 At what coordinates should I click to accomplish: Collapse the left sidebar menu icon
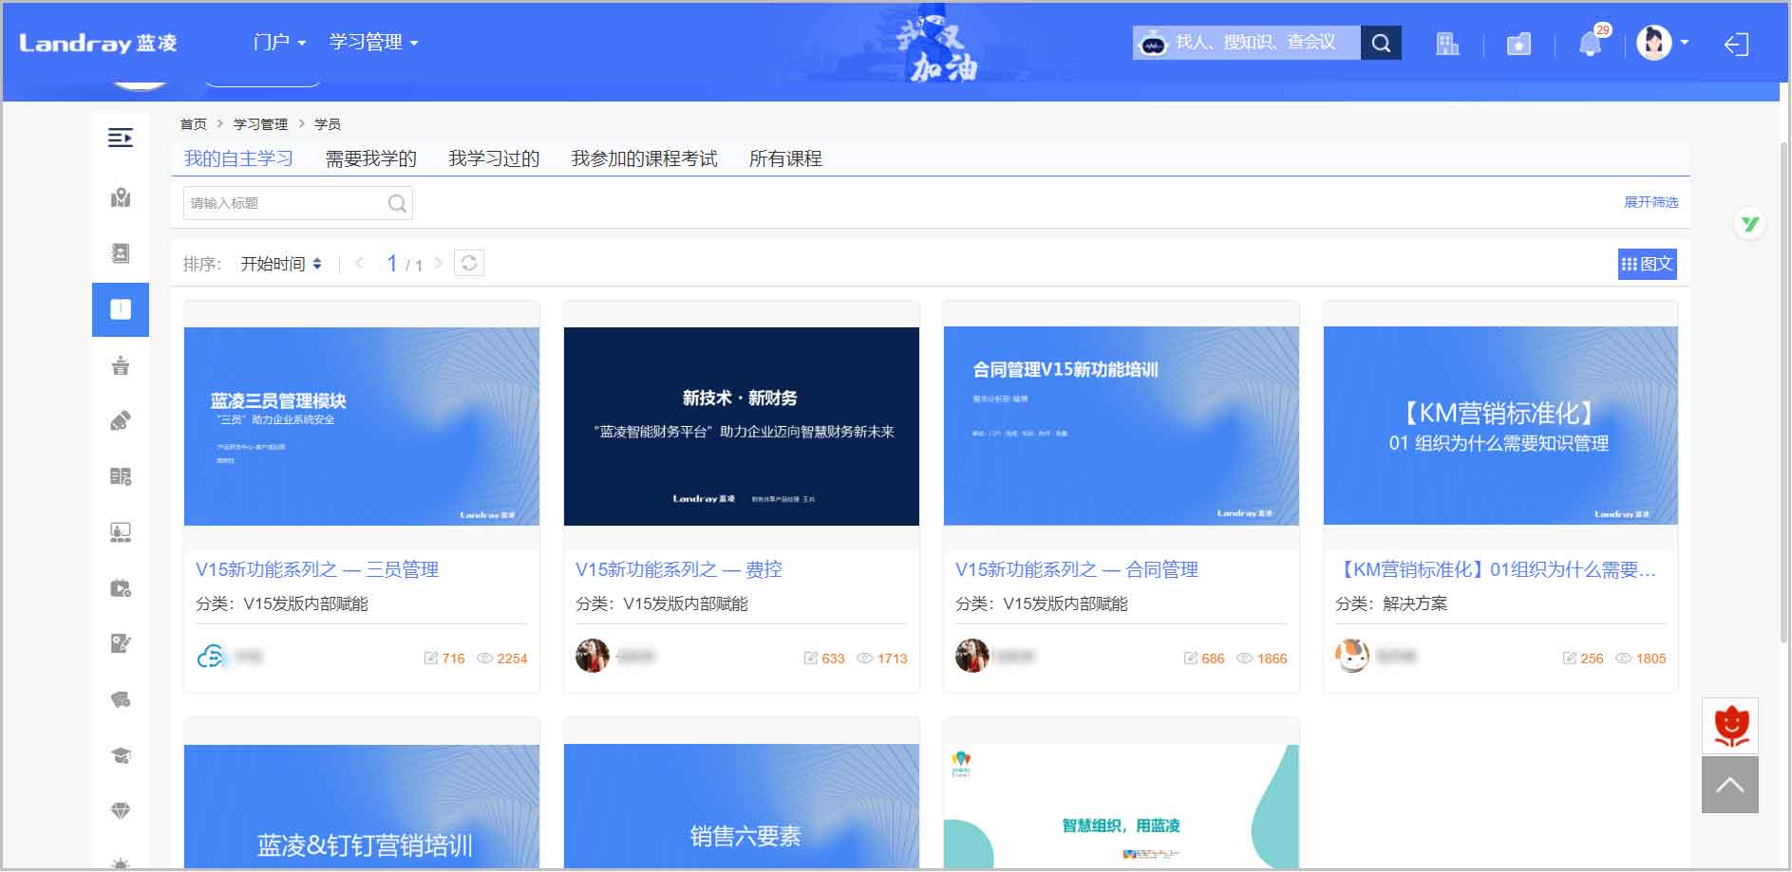(121, 139)
